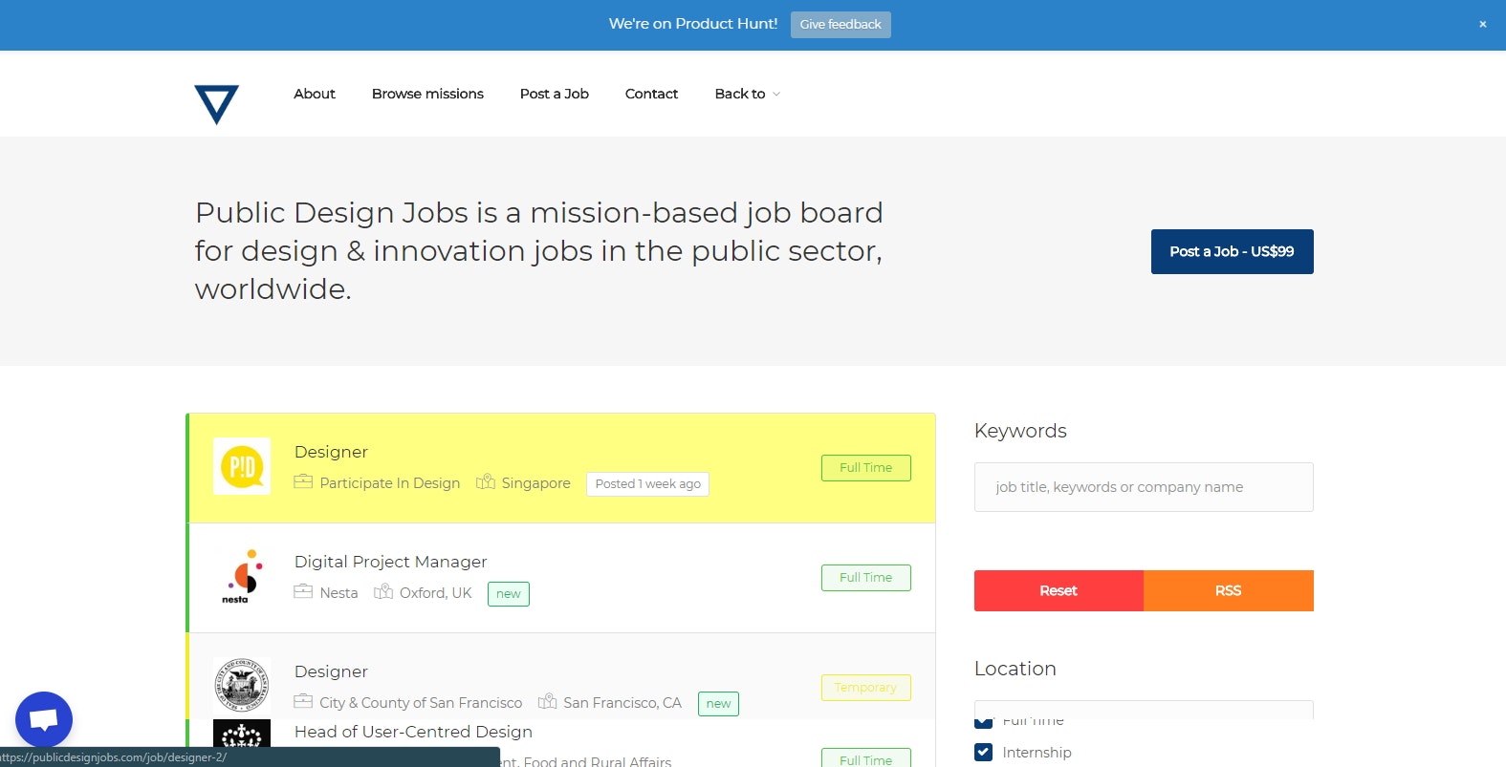Expand the Back to dropdown menu
Viewport: 1506px width, 767px height.
[747, 94]
